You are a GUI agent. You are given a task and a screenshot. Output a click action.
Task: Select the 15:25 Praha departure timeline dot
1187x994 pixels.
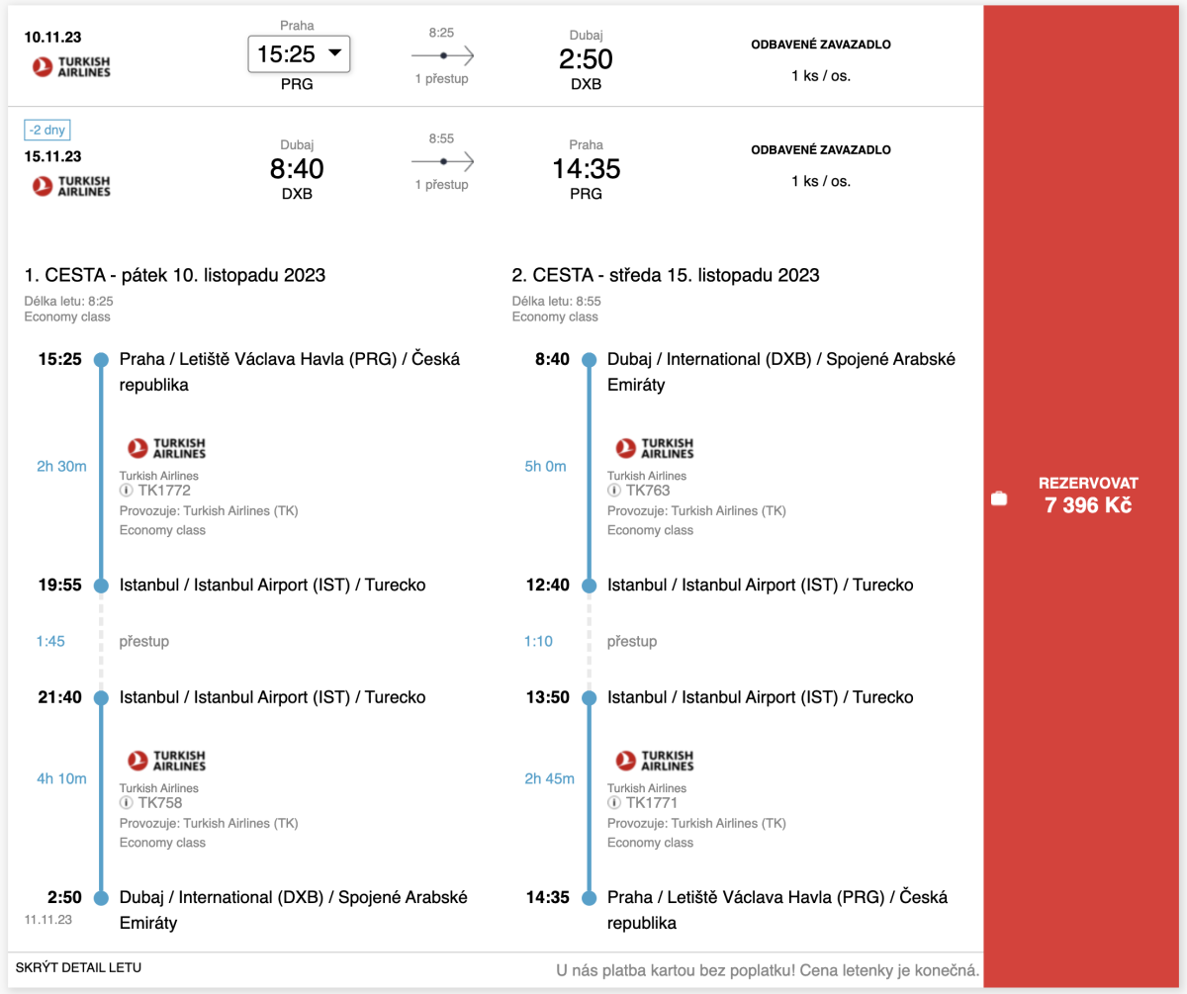tap(100, 360)
